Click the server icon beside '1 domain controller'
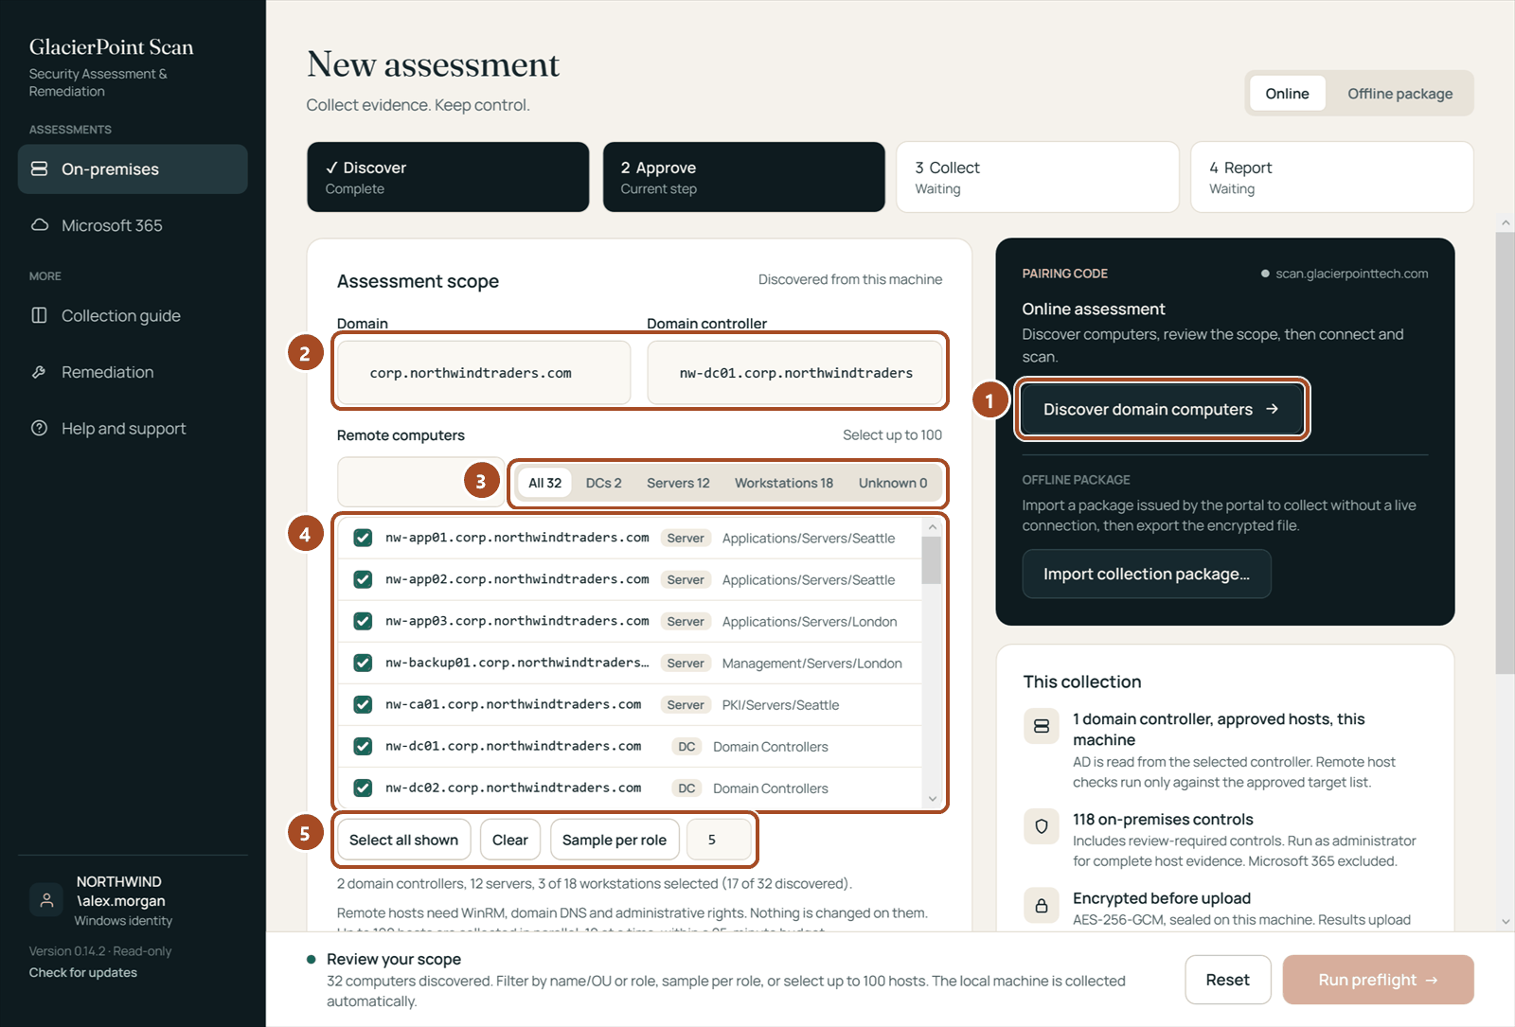 (1042, 726)
